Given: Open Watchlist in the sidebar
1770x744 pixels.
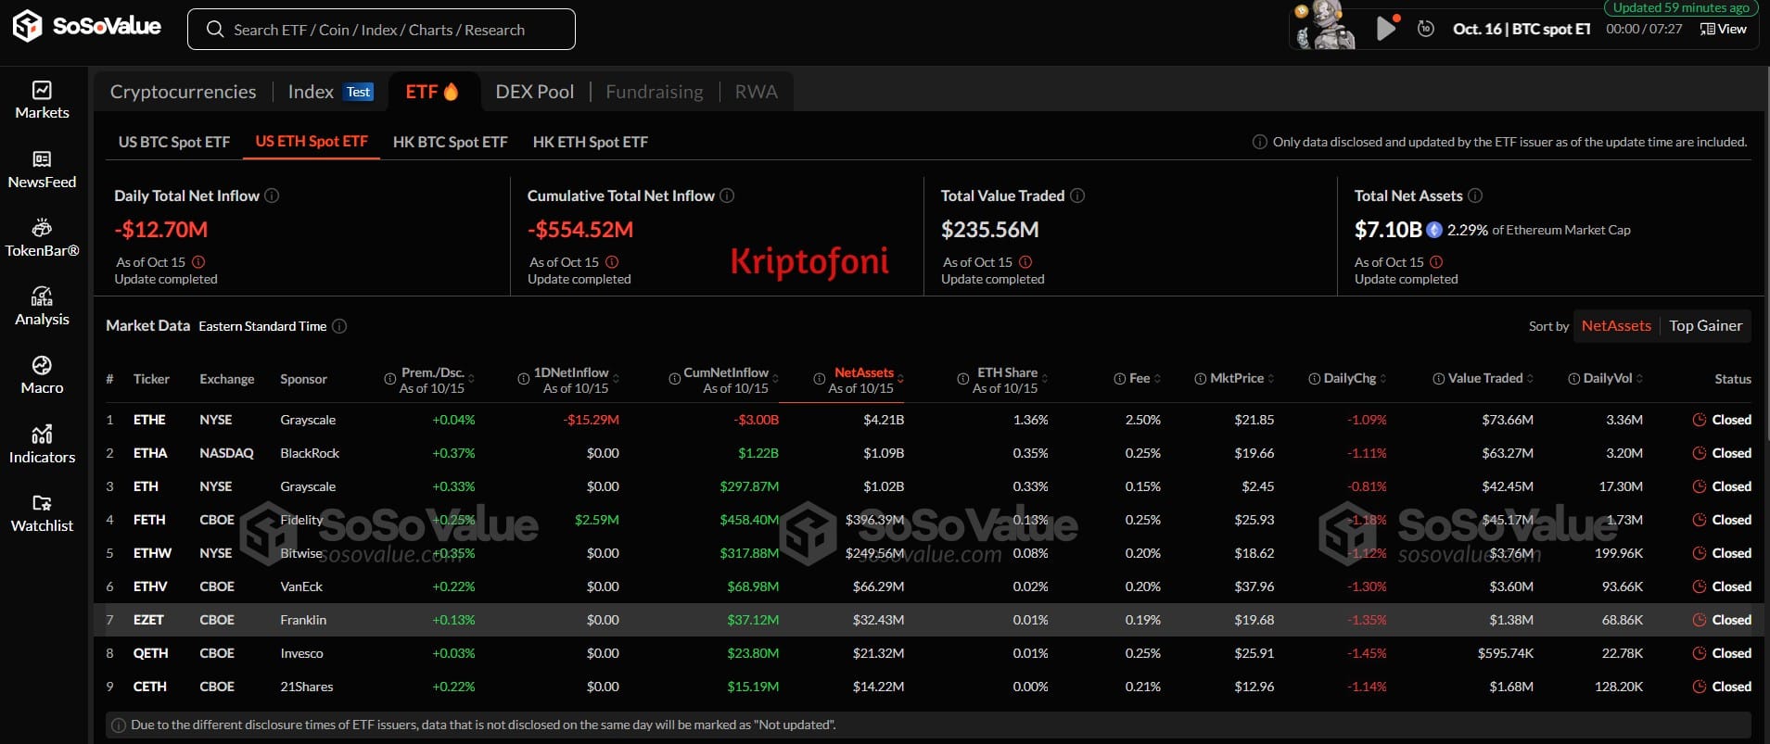Looking at the screenshot, I should [x=42, y=513].
